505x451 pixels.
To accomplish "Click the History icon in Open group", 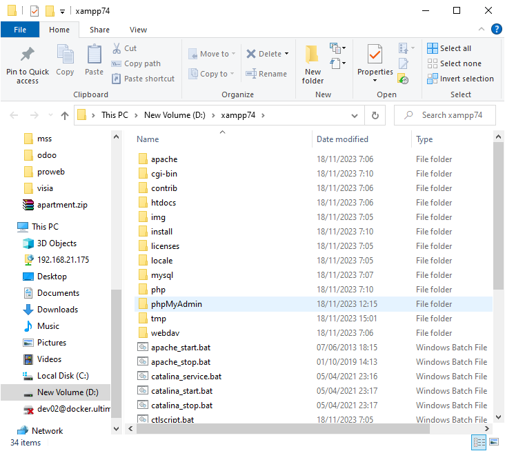I will click(x=403, y=79).
